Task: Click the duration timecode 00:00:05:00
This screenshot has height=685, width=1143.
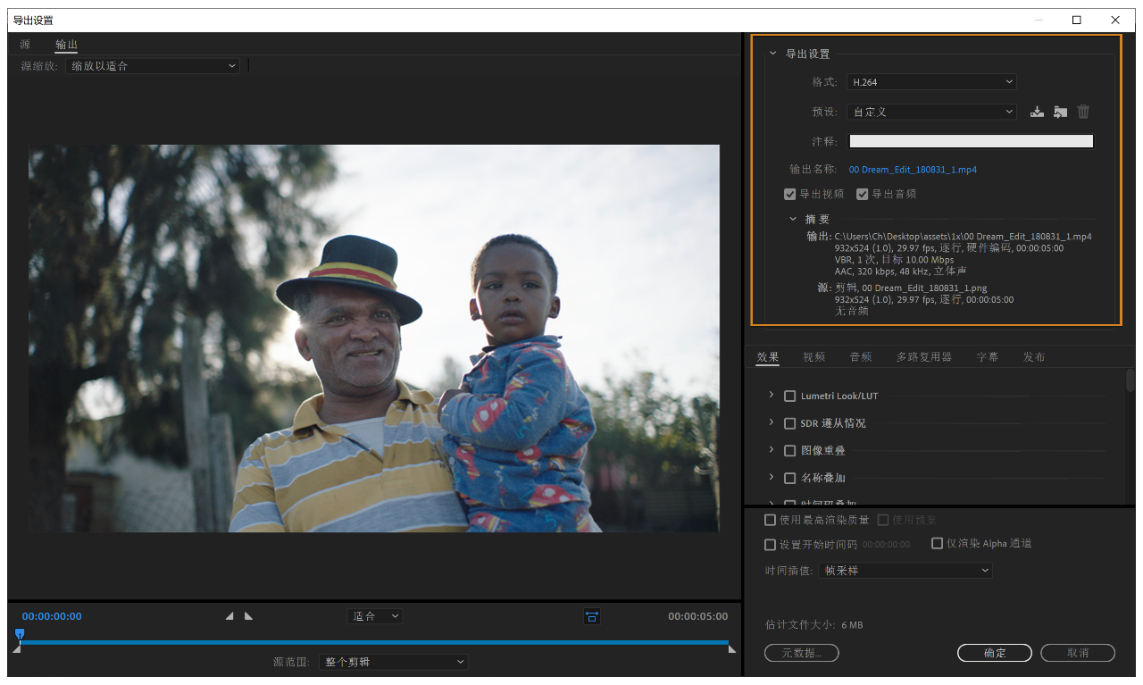Action: 697,616
